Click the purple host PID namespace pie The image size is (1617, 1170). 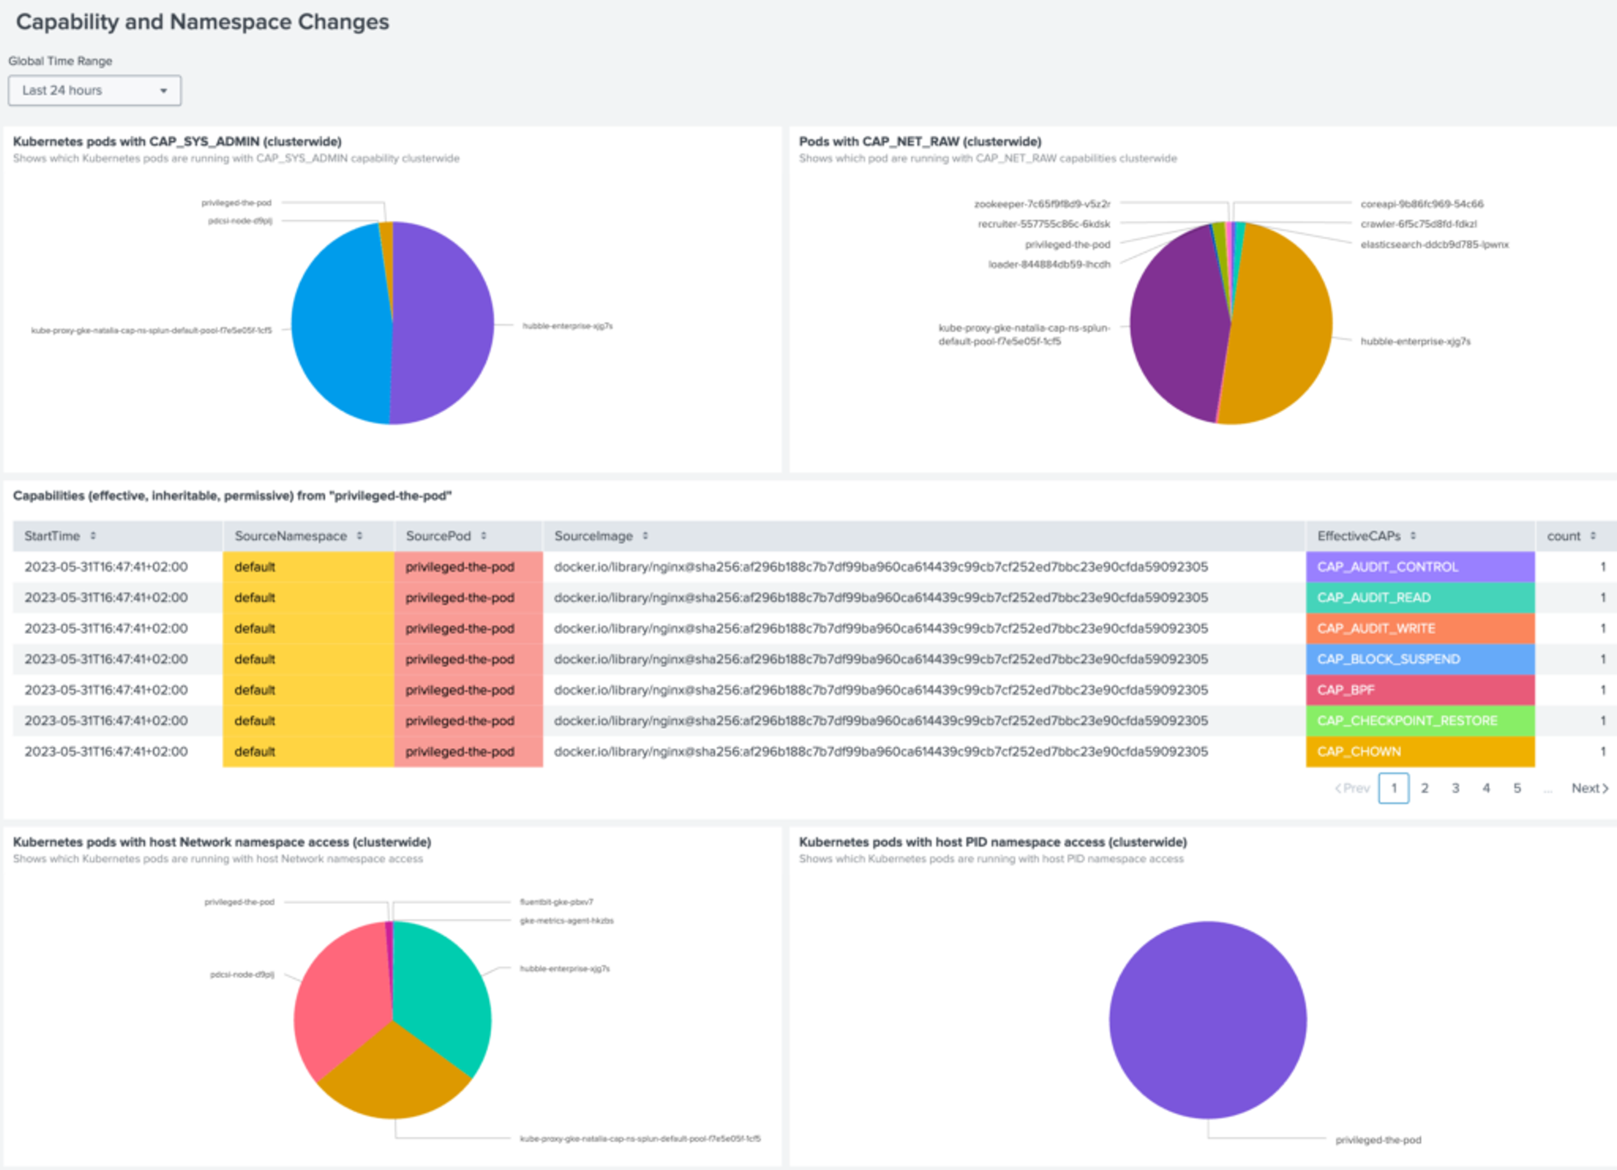pos(1208,1020)
